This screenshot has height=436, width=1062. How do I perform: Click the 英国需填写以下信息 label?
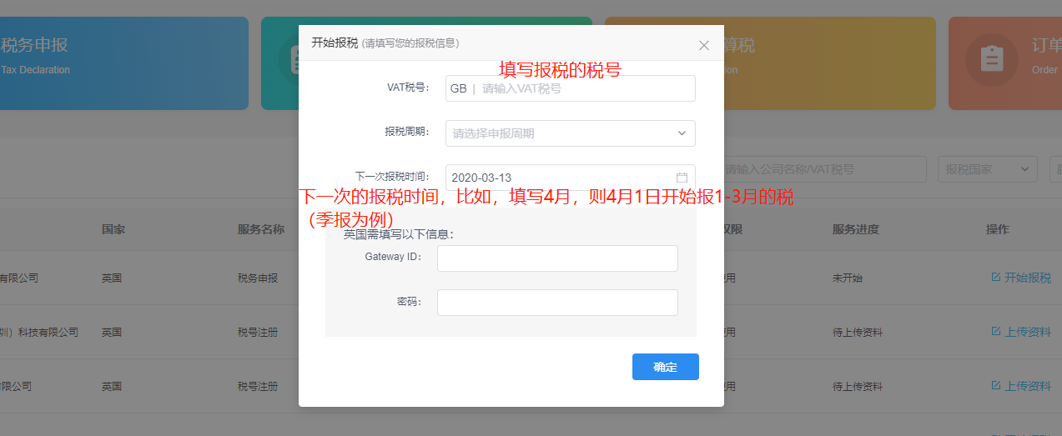point(399,234)
